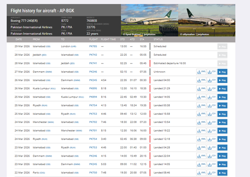Viewport: 250px width, 177px height.
Task: Download CSV for PK701 to Manchester
Action: (212, 131)
